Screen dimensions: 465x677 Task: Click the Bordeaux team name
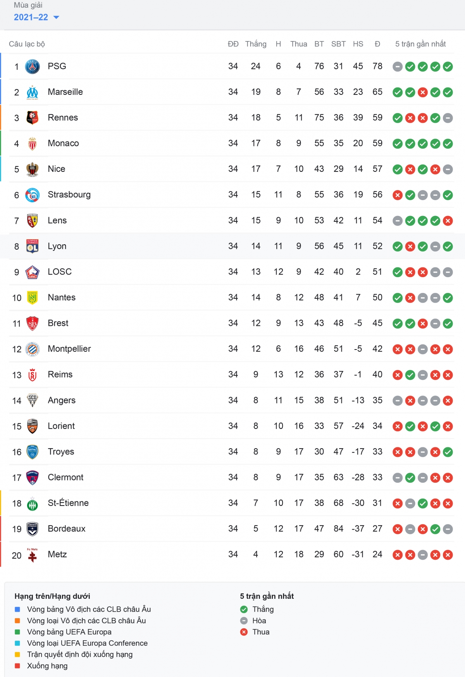click(67, 529)
